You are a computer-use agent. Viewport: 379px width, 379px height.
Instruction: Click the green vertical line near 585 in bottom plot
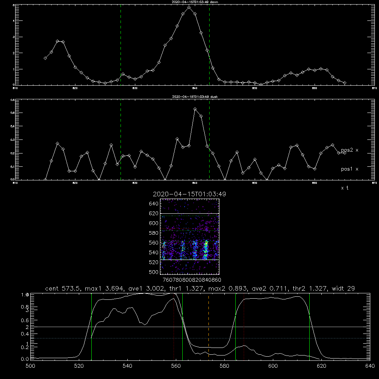[235, 327]
